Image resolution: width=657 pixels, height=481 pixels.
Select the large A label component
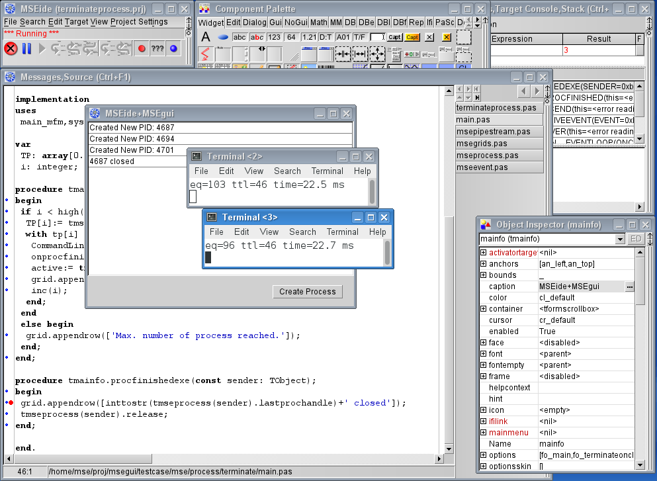pos(206,37)
